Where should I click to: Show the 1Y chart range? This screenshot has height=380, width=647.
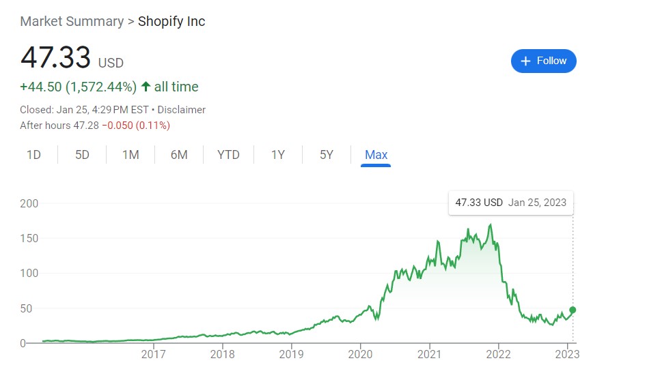tap(278, 155)
